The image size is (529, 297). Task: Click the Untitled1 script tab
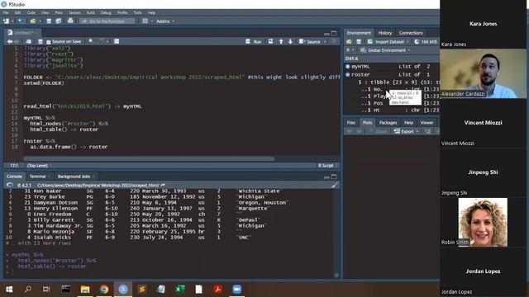click(x=22, y=33)
